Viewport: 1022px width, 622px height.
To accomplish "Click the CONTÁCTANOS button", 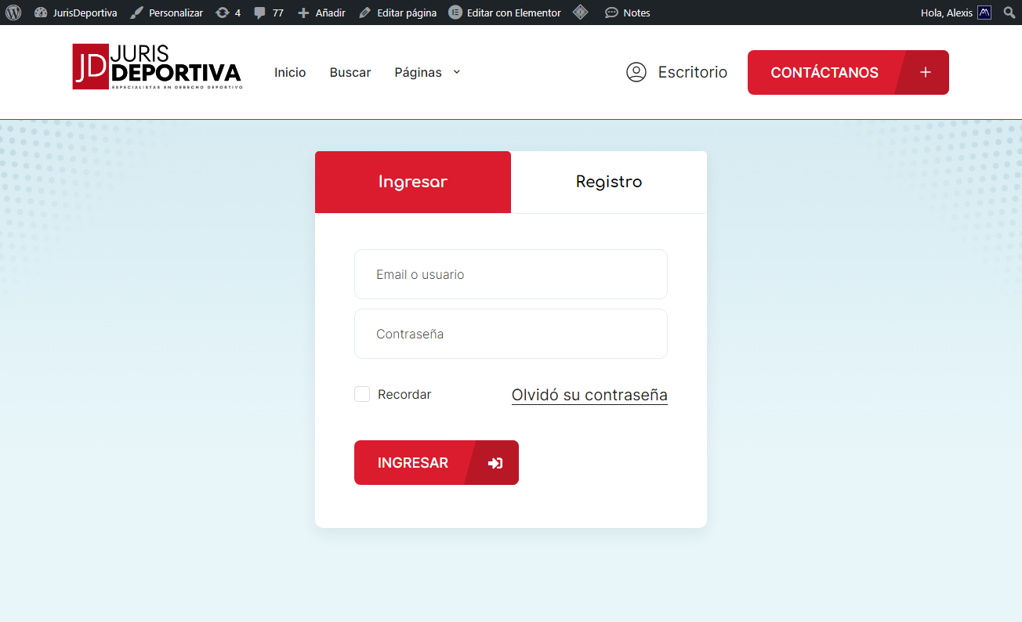I will pyautogui.click(x=848, y=72).
